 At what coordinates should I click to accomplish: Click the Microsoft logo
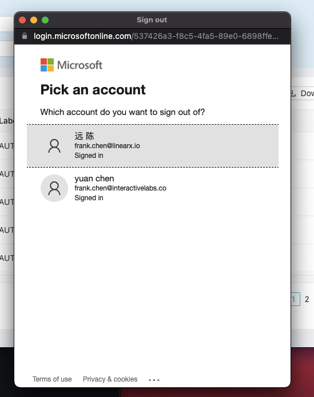click(71, 65)
